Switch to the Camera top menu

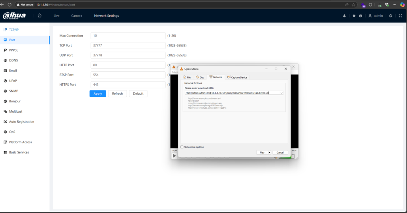click(77, 16)
